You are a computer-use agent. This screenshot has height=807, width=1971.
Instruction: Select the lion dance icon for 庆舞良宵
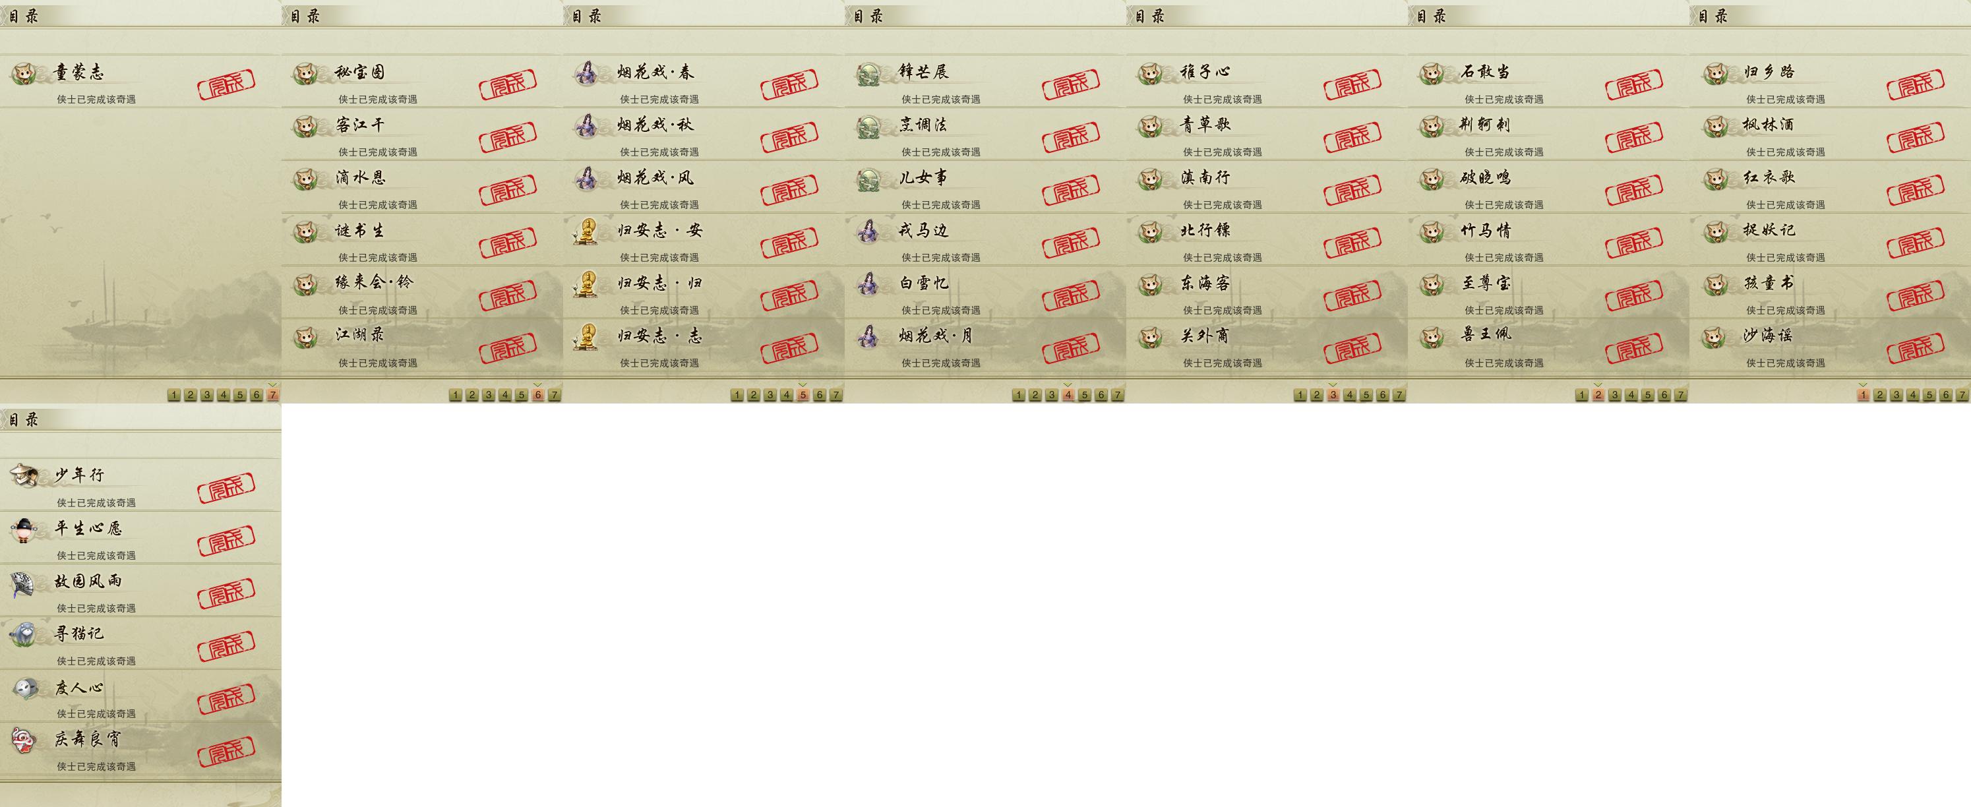pyautogui.click(x=24, y=740)
